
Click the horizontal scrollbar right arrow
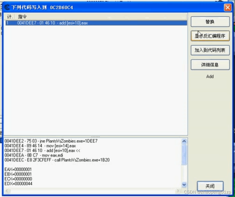point(178,191)
